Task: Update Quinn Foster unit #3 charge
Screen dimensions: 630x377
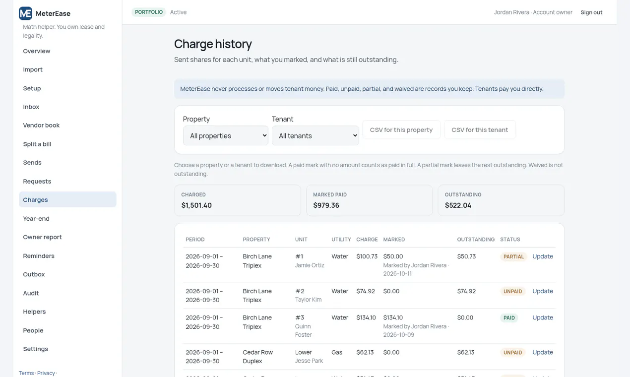Action: (x=543, y=317)
